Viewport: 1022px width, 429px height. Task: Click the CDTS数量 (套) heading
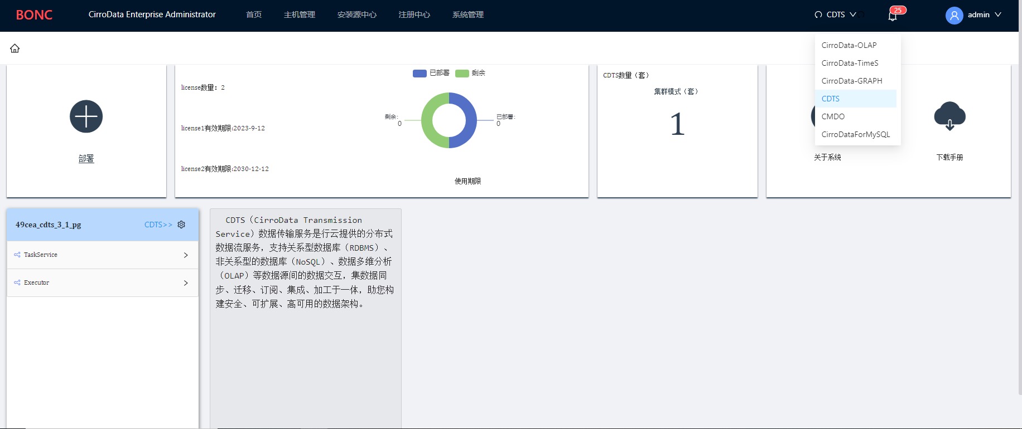click(x=626, y=75)
